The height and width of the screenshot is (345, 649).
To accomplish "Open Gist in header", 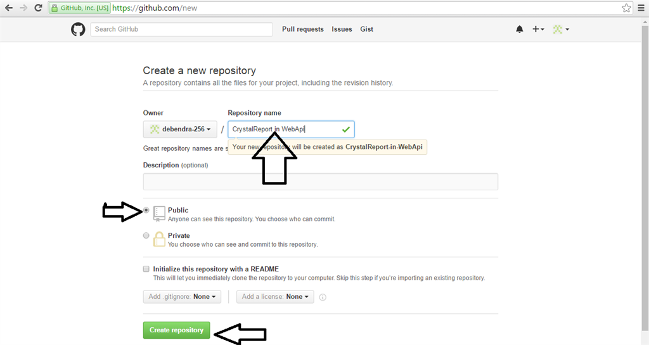I will [x=367, y=29].
